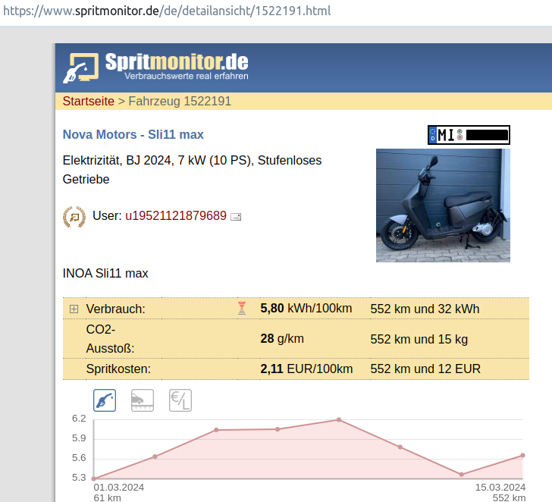Select the fuel pump consumption chart view
552x502 pixels.
click(x=105, y=400)
